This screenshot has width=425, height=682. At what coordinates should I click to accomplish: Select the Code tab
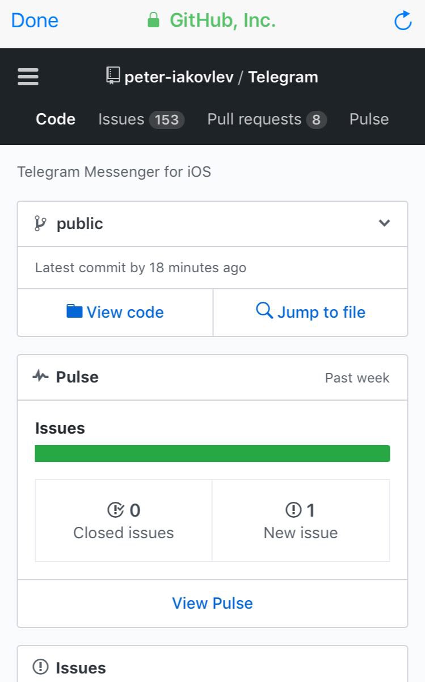point(56,119)
